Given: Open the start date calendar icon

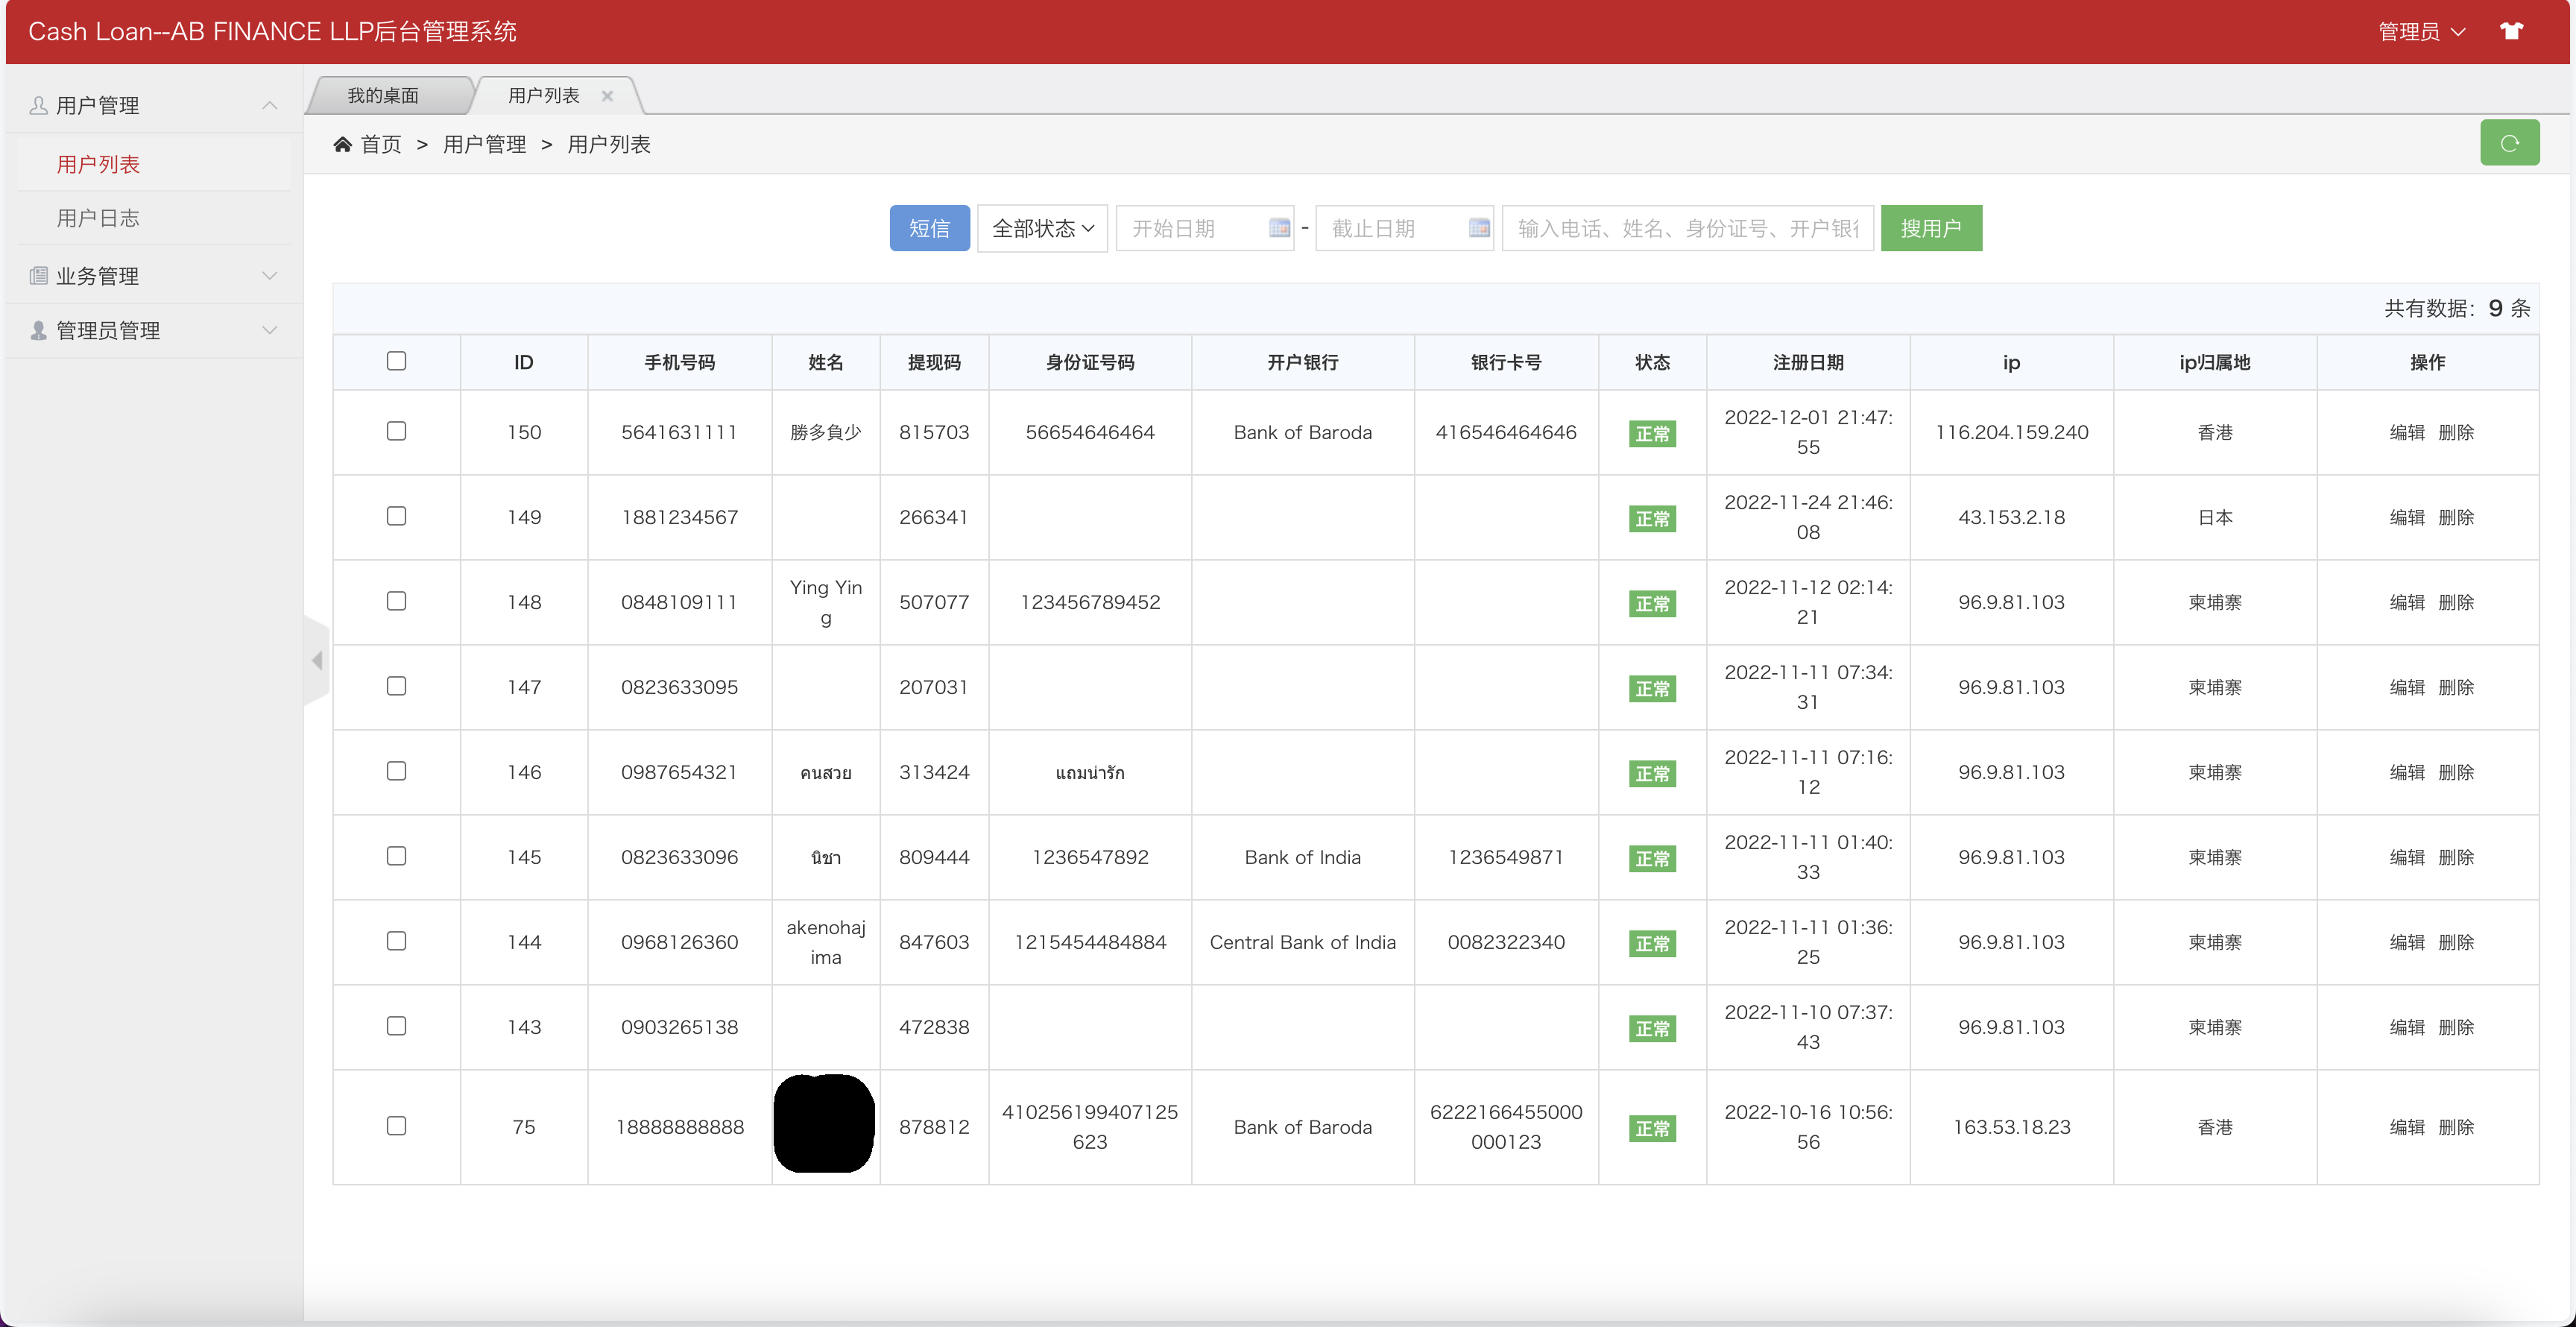Looking at the screenshot, I should [x=1278, y=228].
